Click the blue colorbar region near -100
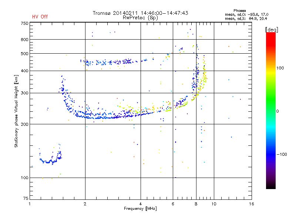This screenshot has width=296, height=222. [x=271, y=154]
